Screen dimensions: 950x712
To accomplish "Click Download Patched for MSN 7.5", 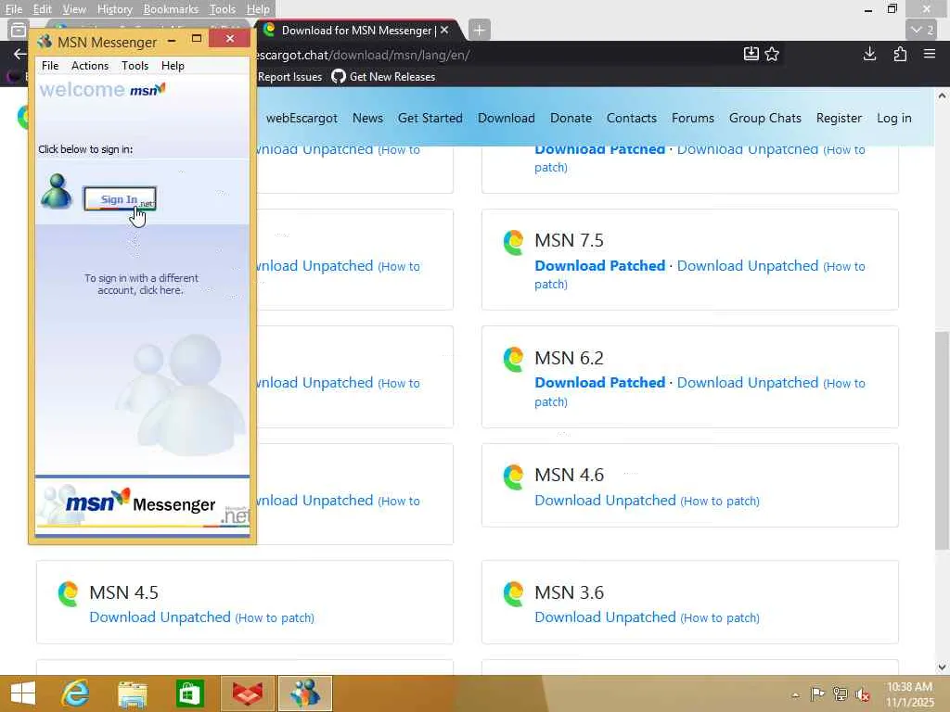I will (600, 266).
